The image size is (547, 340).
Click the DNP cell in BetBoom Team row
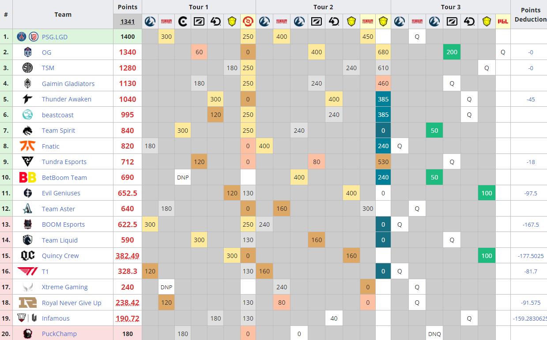point(183,177)
